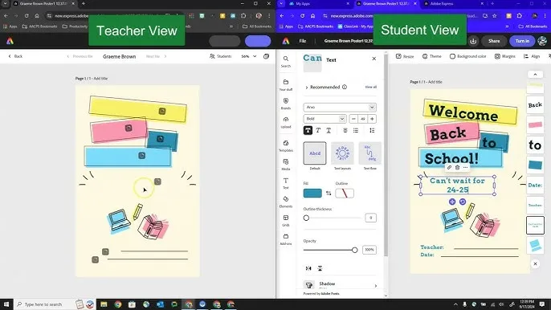Open the teal Fill color swatch
551x310 pixels.
coord(312,193)
